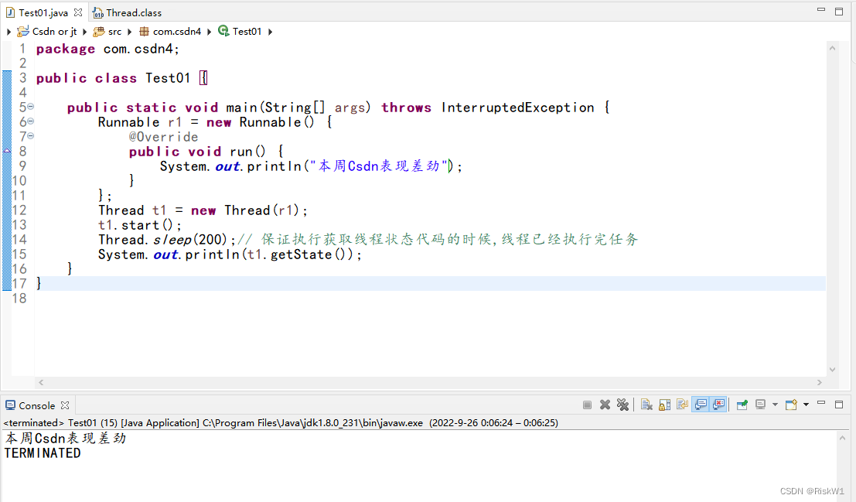856x502 pixels.
Task: Clear the console output icon
Action: tap(647, 405)
